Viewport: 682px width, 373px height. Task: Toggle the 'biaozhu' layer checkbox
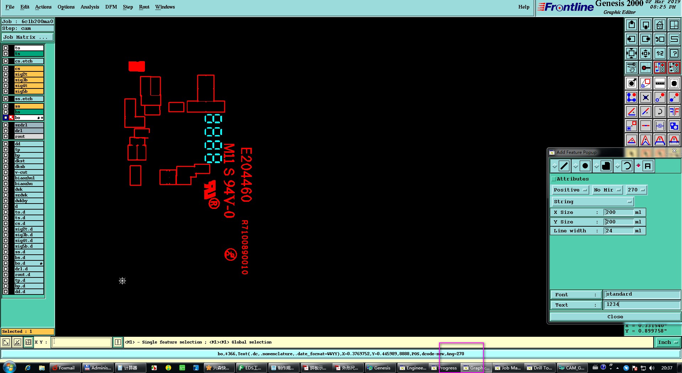6,184
